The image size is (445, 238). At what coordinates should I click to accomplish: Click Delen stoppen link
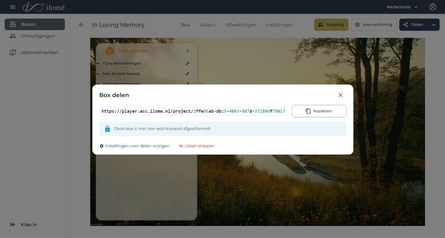click(197, 146)
